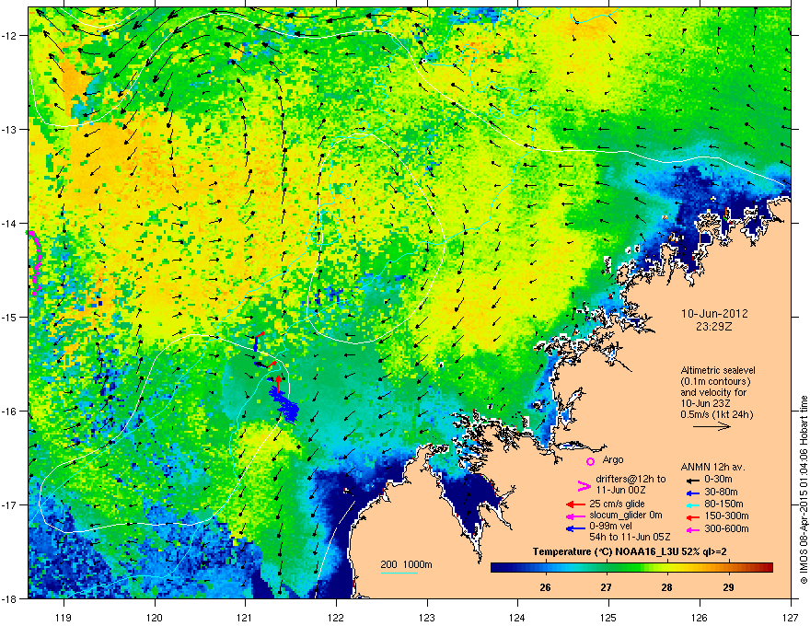810x626 pixels.
Task: Click the red 150-300m ANMN legend arrow
Action: pyautogui.click(x=692, y=516)
